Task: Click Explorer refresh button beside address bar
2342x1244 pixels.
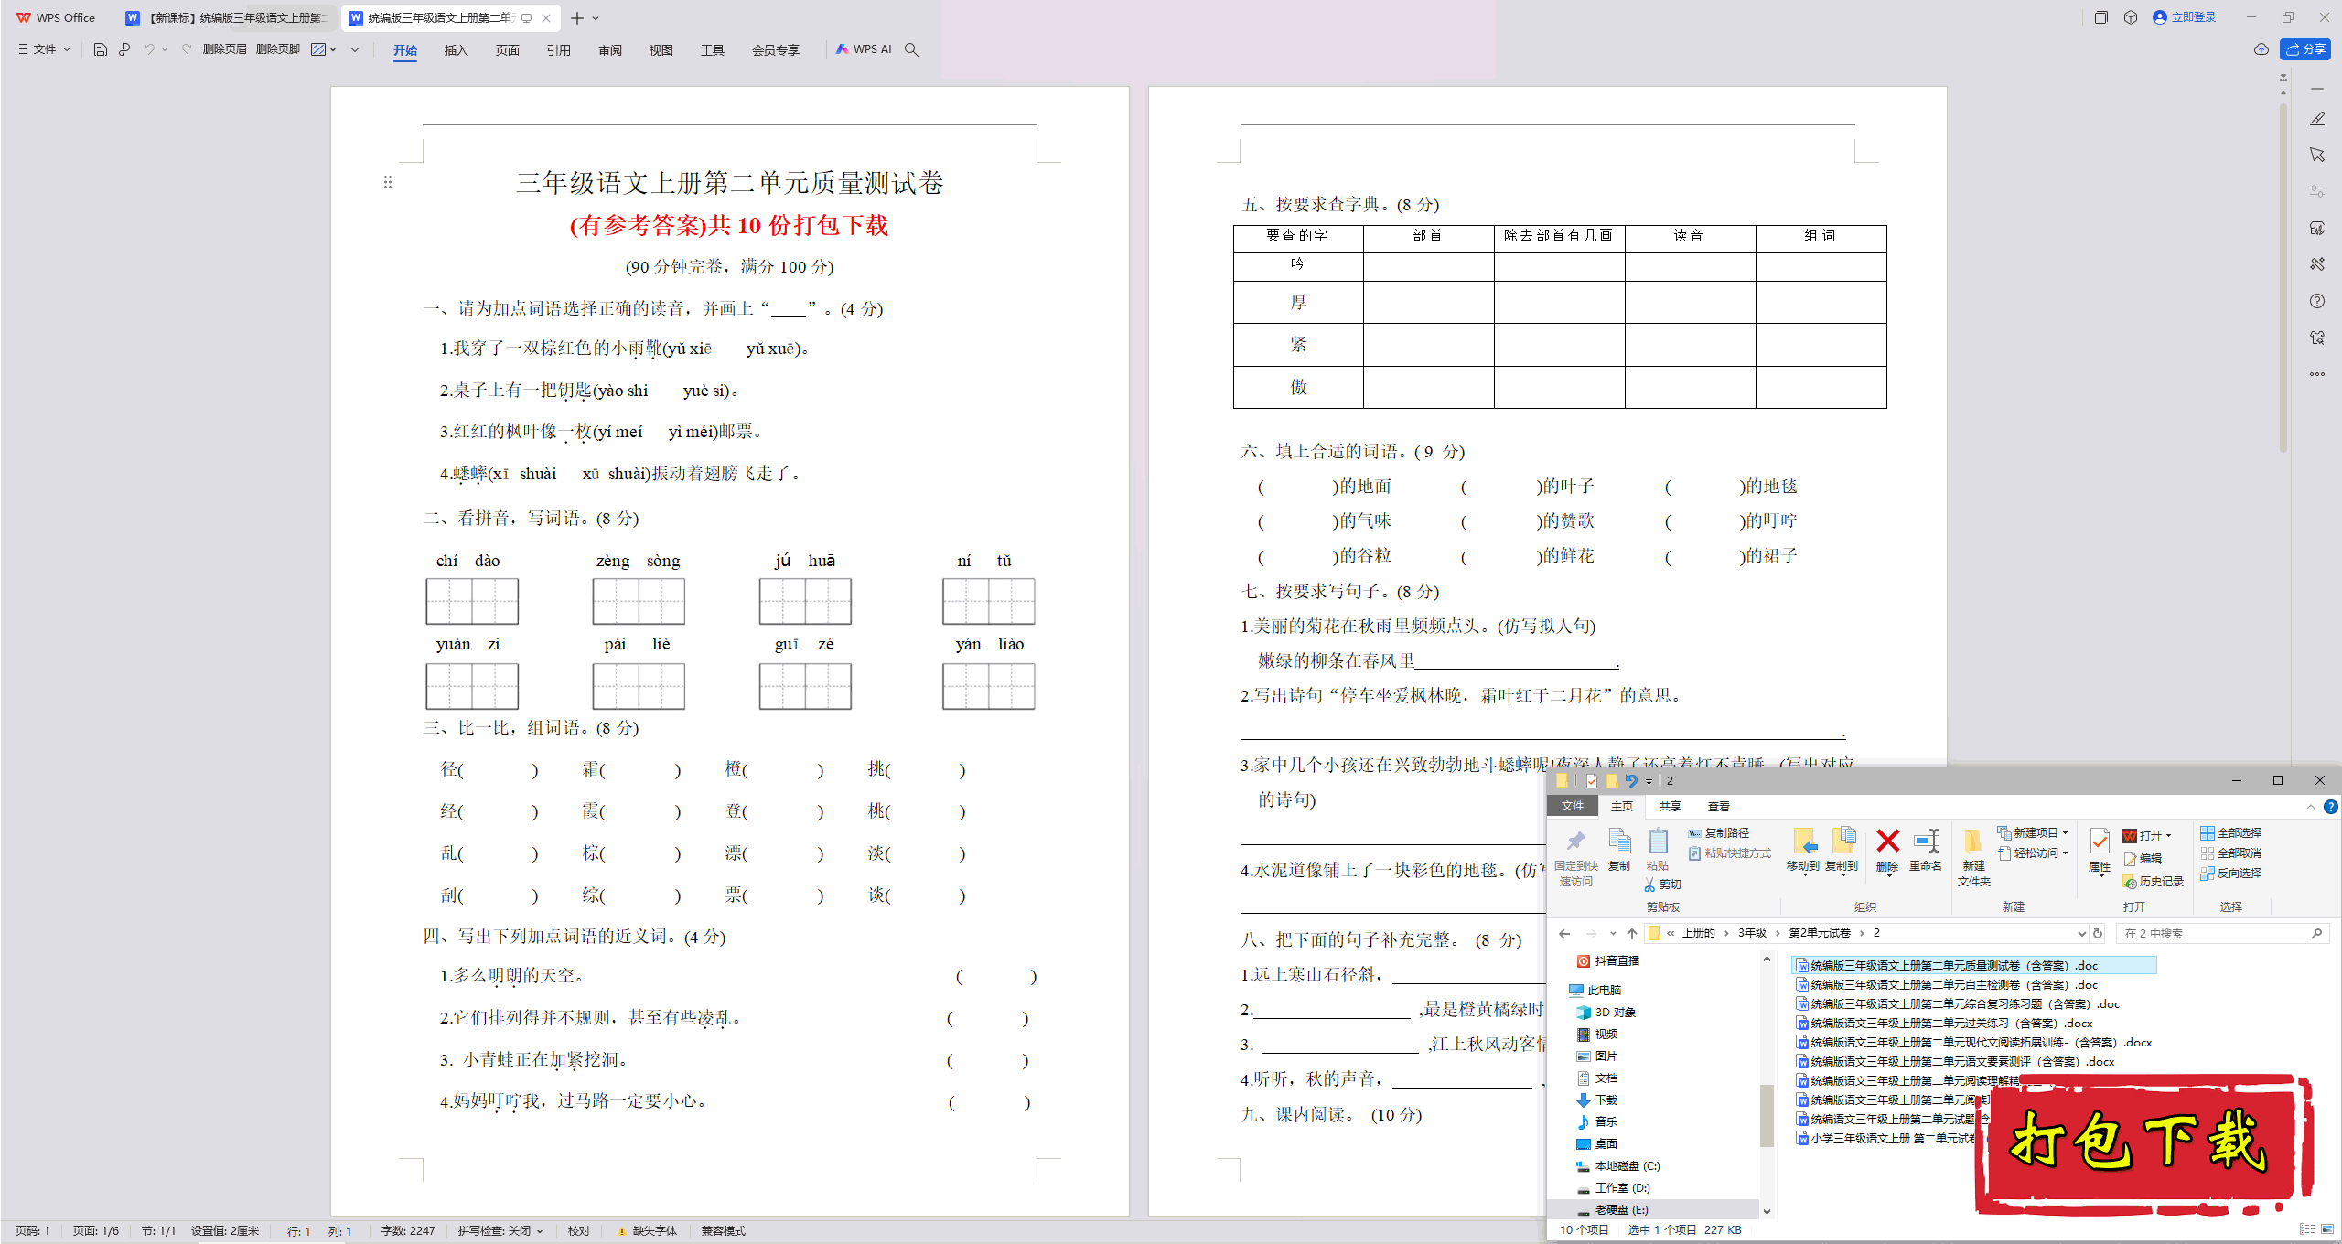Action: pyautogui.click(x=2099, y=934)
